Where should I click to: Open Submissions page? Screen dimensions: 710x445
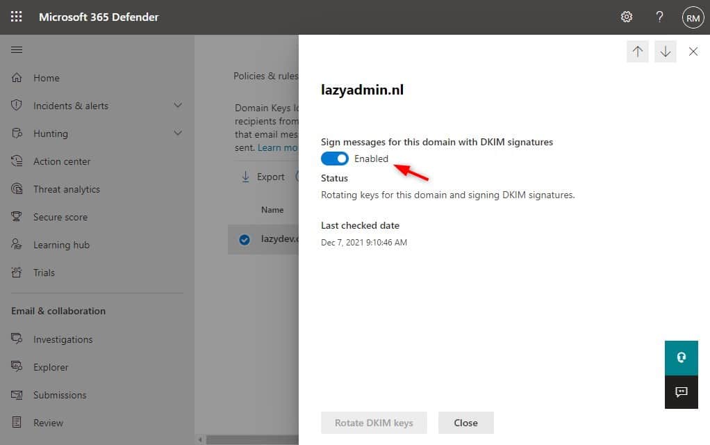click(59, 395)
